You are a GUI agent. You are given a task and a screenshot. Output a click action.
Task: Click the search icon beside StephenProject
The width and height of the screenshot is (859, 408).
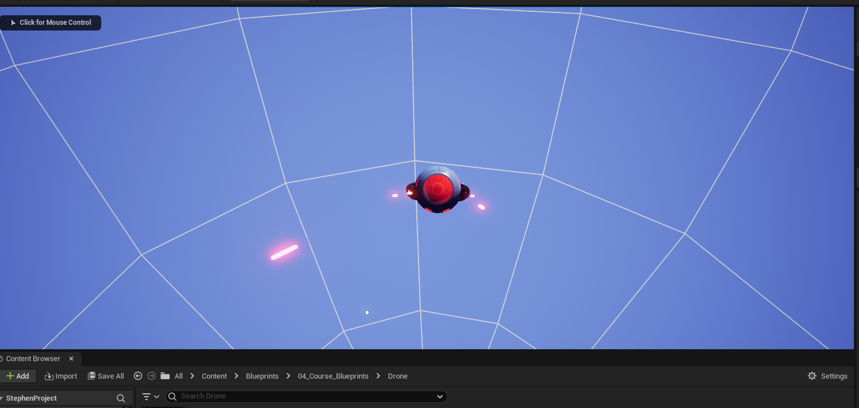(x=120, y=398)
